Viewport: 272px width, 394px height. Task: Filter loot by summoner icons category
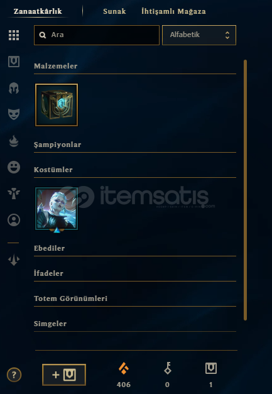point(14,220)
